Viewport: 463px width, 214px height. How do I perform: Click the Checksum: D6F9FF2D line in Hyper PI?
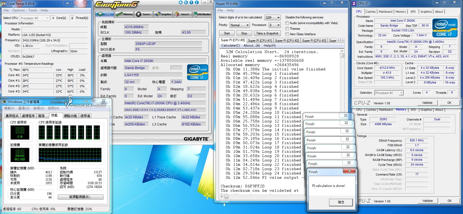(x=242, y=186)
